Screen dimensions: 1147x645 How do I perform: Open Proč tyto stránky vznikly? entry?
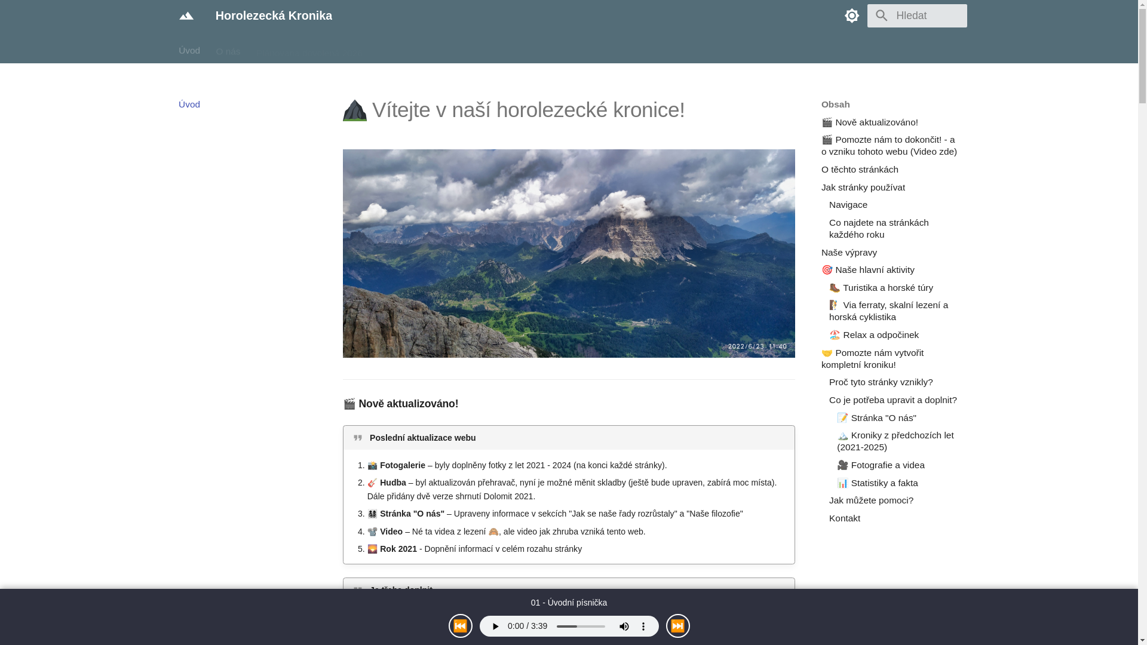(x=881, y=382)
